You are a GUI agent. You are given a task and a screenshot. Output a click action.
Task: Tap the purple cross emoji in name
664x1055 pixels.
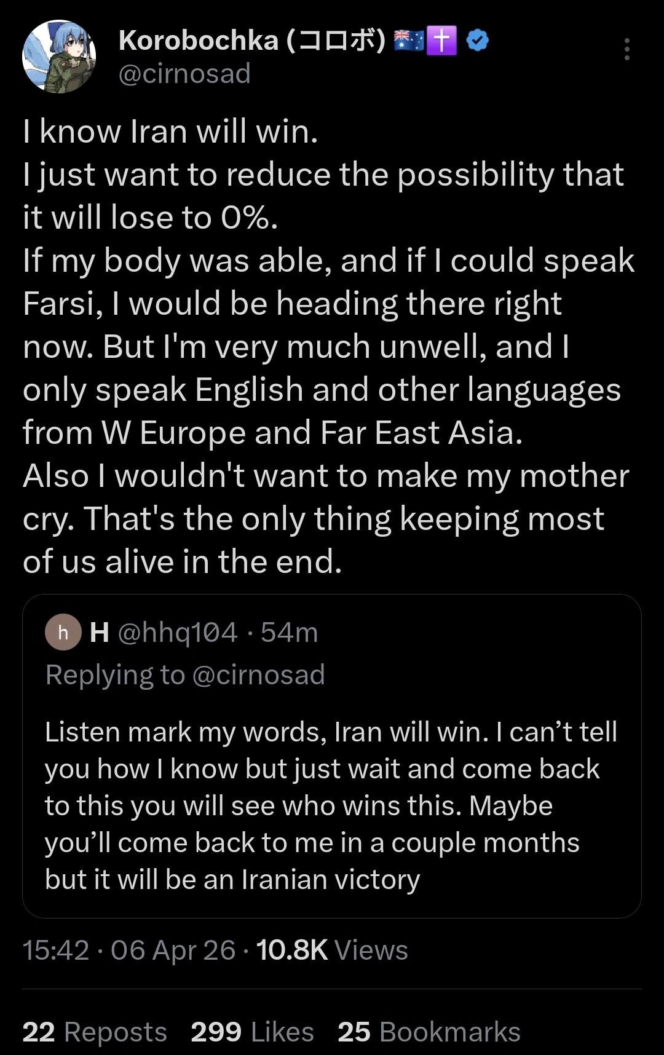tap(442, 41)
